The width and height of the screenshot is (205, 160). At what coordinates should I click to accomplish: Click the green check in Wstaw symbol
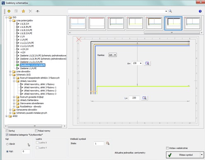(x=170, y=155)
